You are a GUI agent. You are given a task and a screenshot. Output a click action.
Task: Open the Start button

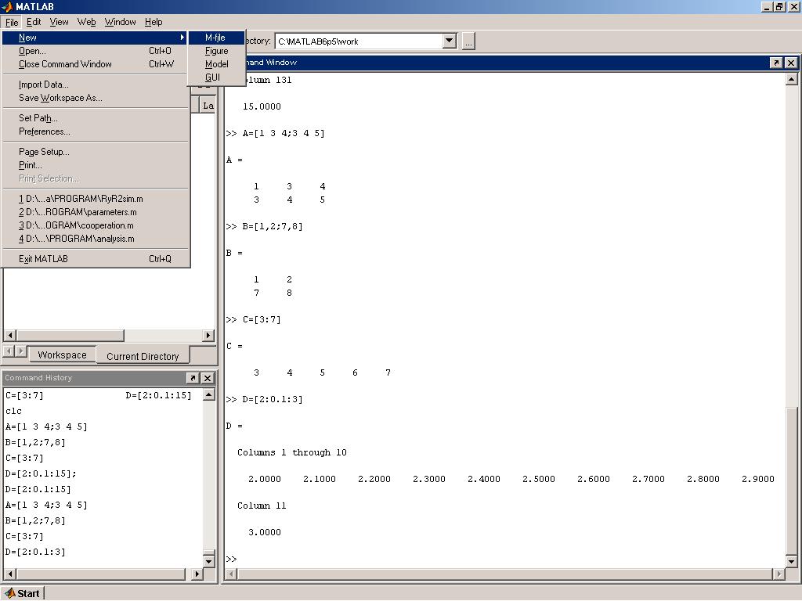(23, 593)
